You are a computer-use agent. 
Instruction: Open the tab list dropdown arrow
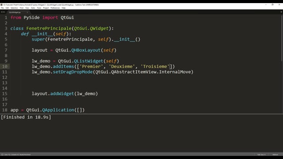click(x=281, y=12)
